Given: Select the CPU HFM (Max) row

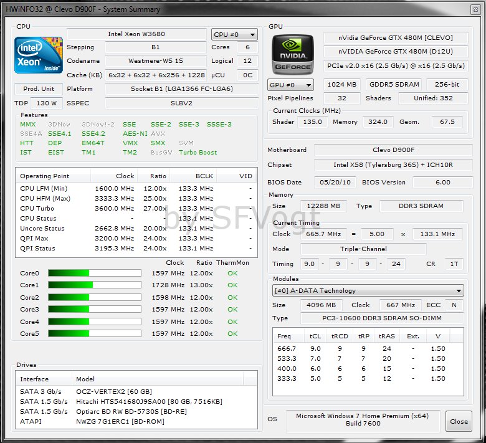Looking at the screenshot, I should [136, 198].
